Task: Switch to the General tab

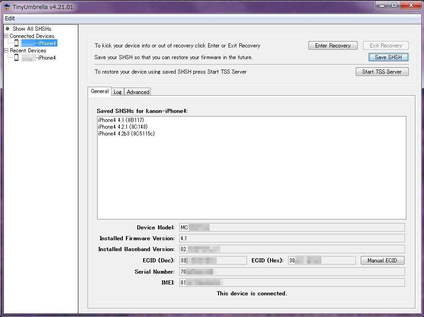Action: point(99,91)
